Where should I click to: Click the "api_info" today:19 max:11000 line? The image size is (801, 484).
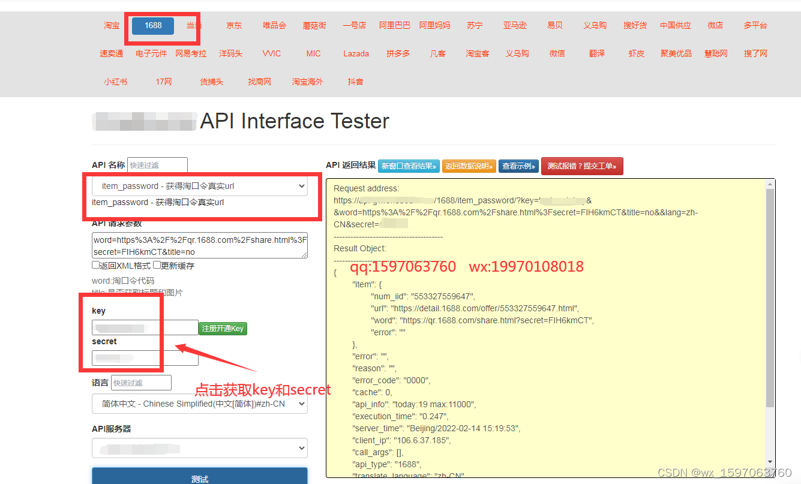click(x=414, y=404)
